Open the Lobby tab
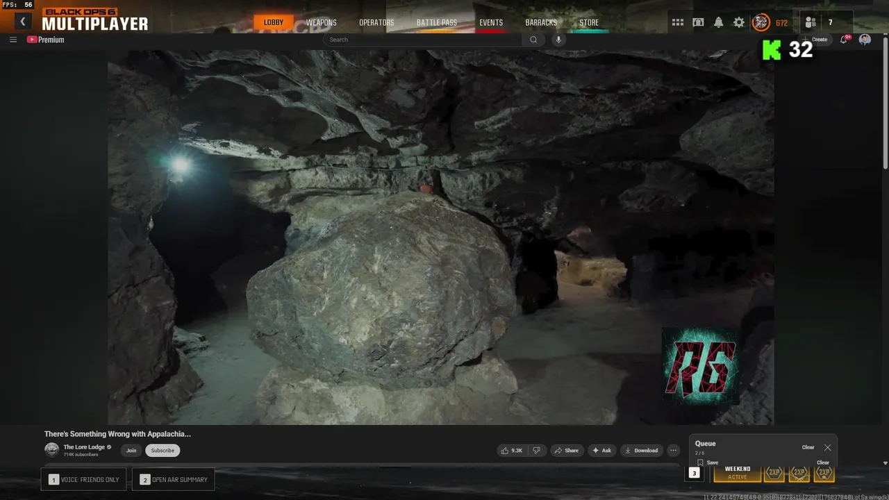Viewport: 889px width, 500px height. 274,22
